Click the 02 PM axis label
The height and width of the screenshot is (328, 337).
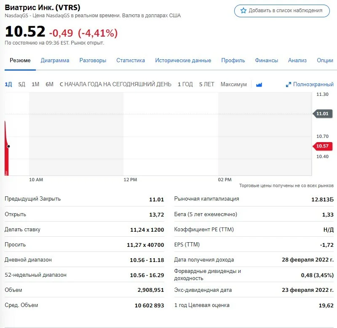pyautogui.click(x=225, y=180)
